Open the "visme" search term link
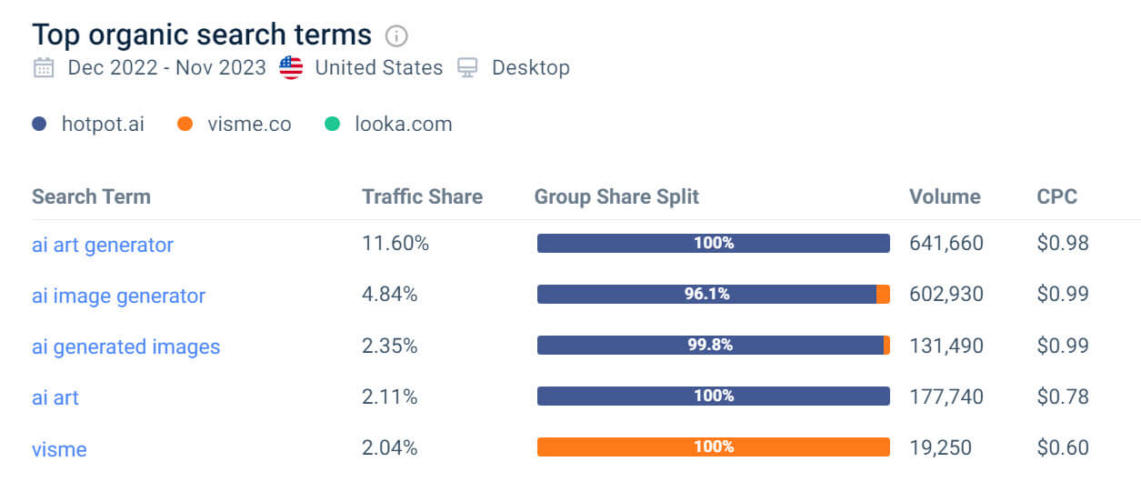 click(x=59, y=448)
